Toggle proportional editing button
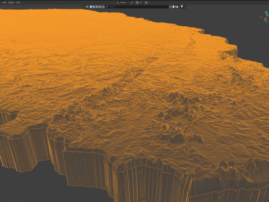The height and width of the screenshot is (202, 269). tap(146, 3)
